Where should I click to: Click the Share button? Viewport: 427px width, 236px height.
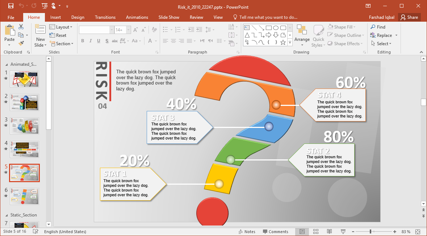click(x=410, y=17)
